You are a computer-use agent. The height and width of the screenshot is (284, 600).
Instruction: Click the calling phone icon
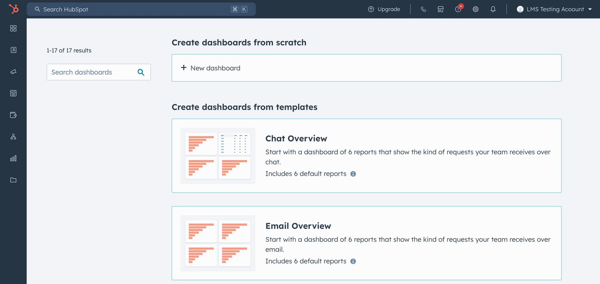424,9
